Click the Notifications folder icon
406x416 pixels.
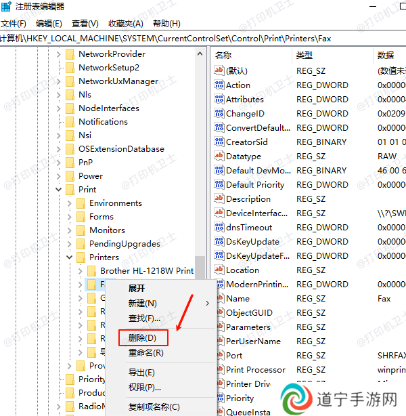[70, 122]
